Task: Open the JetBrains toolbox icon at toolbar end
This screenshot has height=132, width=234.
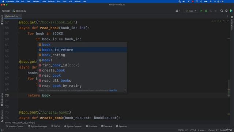Action: [x=231, y=11]
